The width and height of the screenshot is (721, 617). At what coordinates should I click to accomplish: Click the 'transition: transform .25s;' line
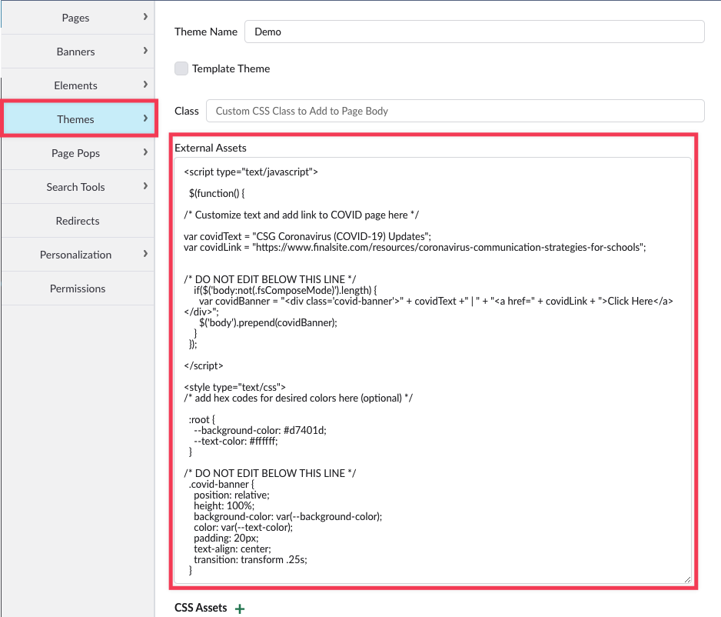point(250,560)
